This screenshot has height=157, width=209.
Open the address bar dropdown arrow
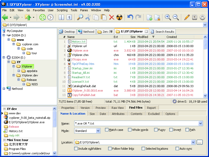(205, 25)
